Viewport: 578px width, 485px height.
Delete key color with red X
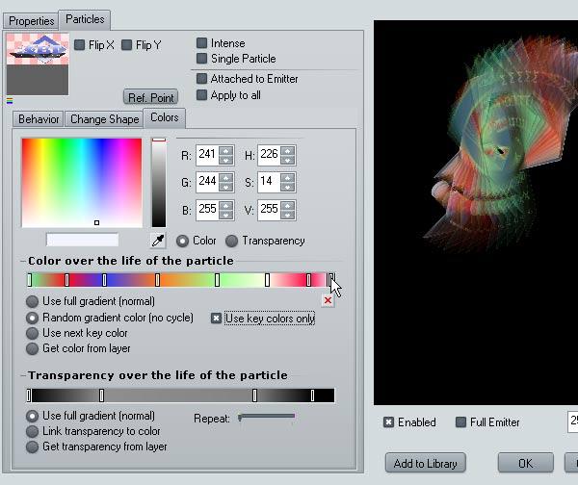(328, 300)
